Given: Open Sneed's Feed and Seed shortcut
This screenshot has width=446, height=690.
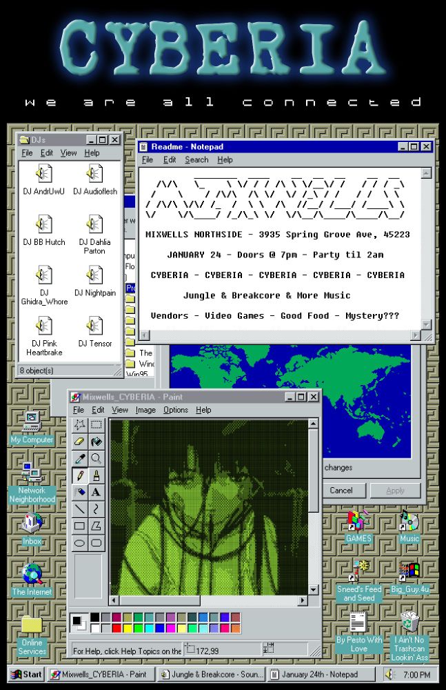Looking at the screenshot, I should tap(359, 581).
